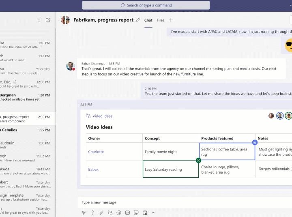Image resolution: width=292 pixels, height=217 pixels.
Task: Attach a file with paperclip icon
Action: coord(101,213)
